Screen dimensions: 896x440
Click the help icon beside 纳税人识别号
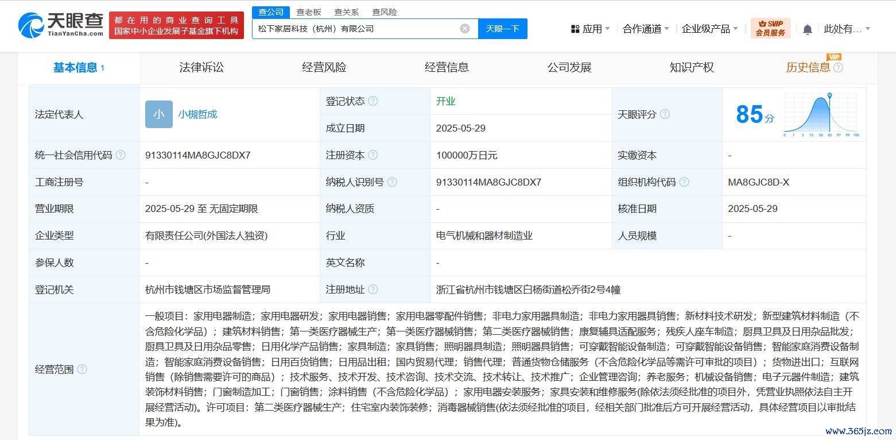tap(392, 182)
